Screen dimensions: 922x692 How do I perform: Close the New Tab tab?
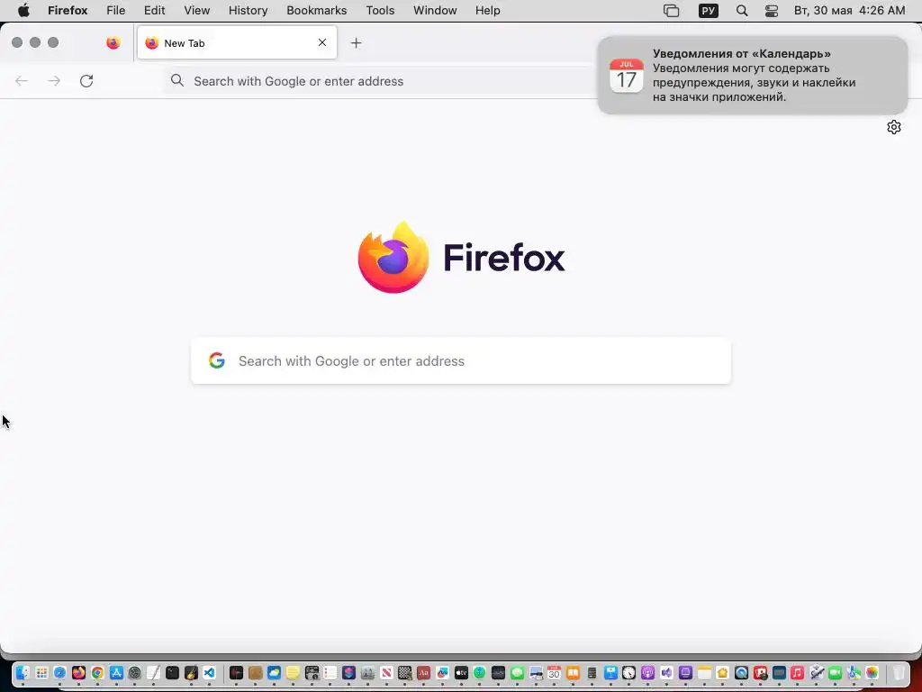pyautogui.click(x=322, y=42)
